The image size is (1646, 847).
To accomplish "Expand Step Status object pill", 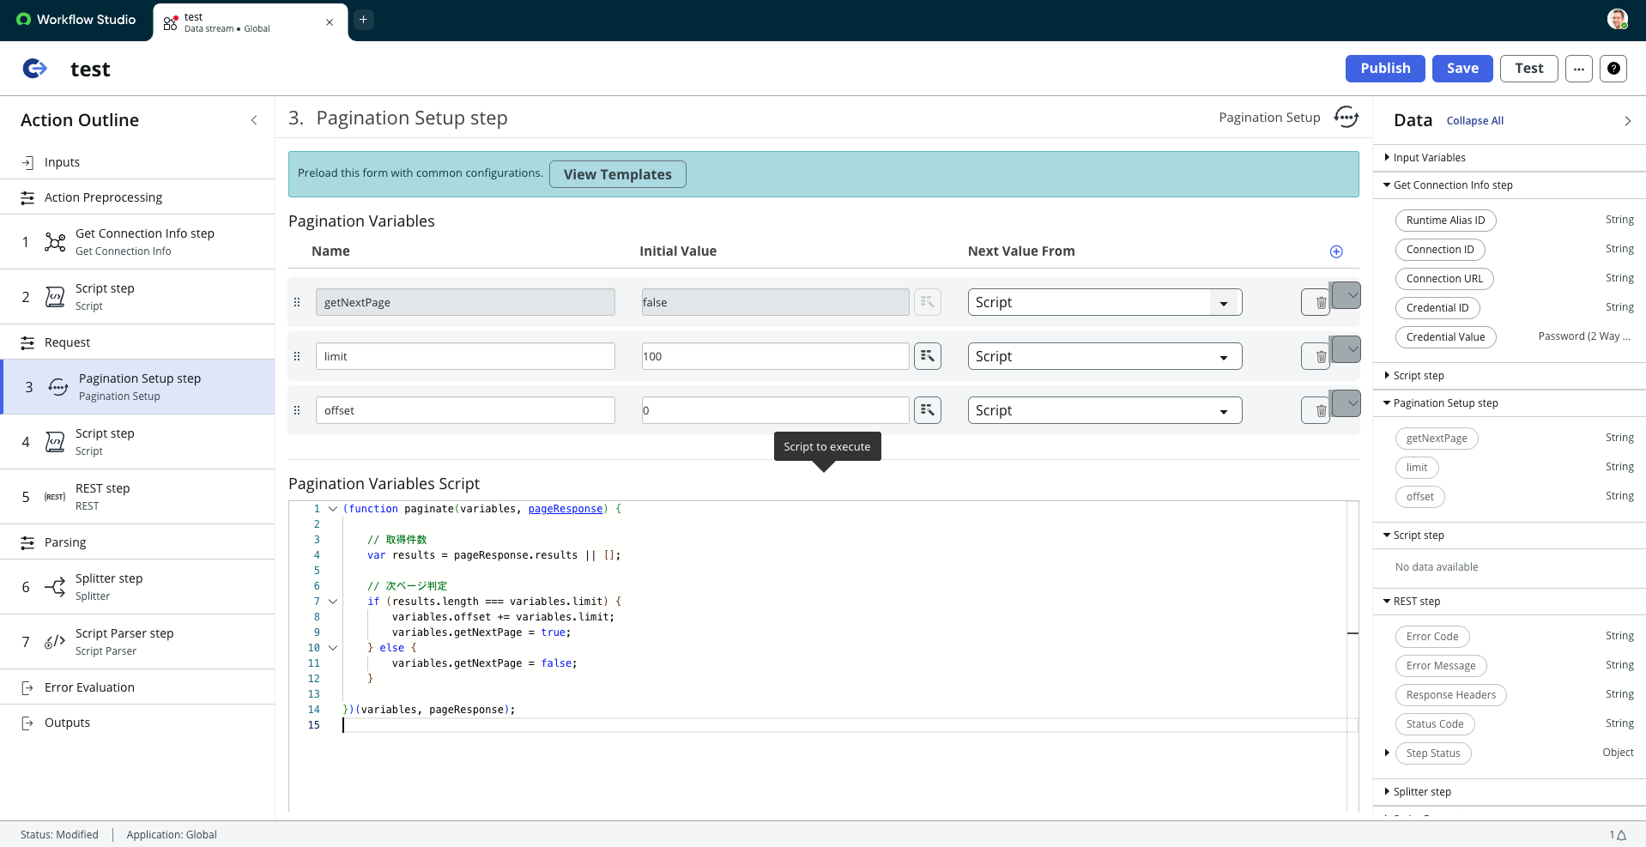I will tap(1387, 753).
